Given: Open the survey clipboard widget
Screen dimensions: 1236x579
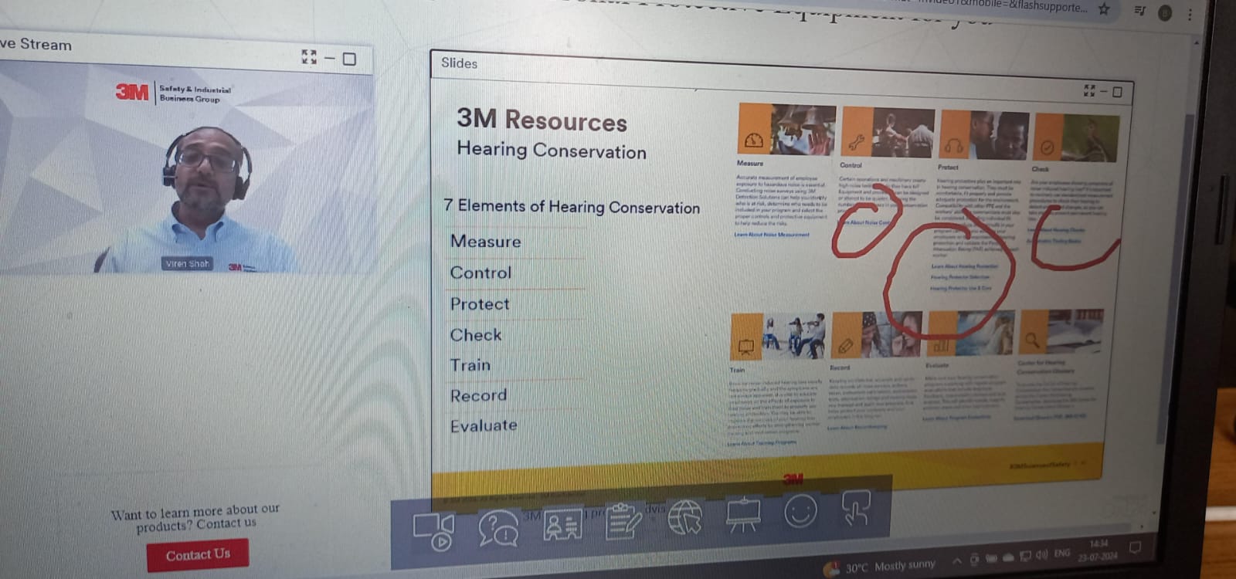Looking at the screenshot, I should tap(623, 521).
